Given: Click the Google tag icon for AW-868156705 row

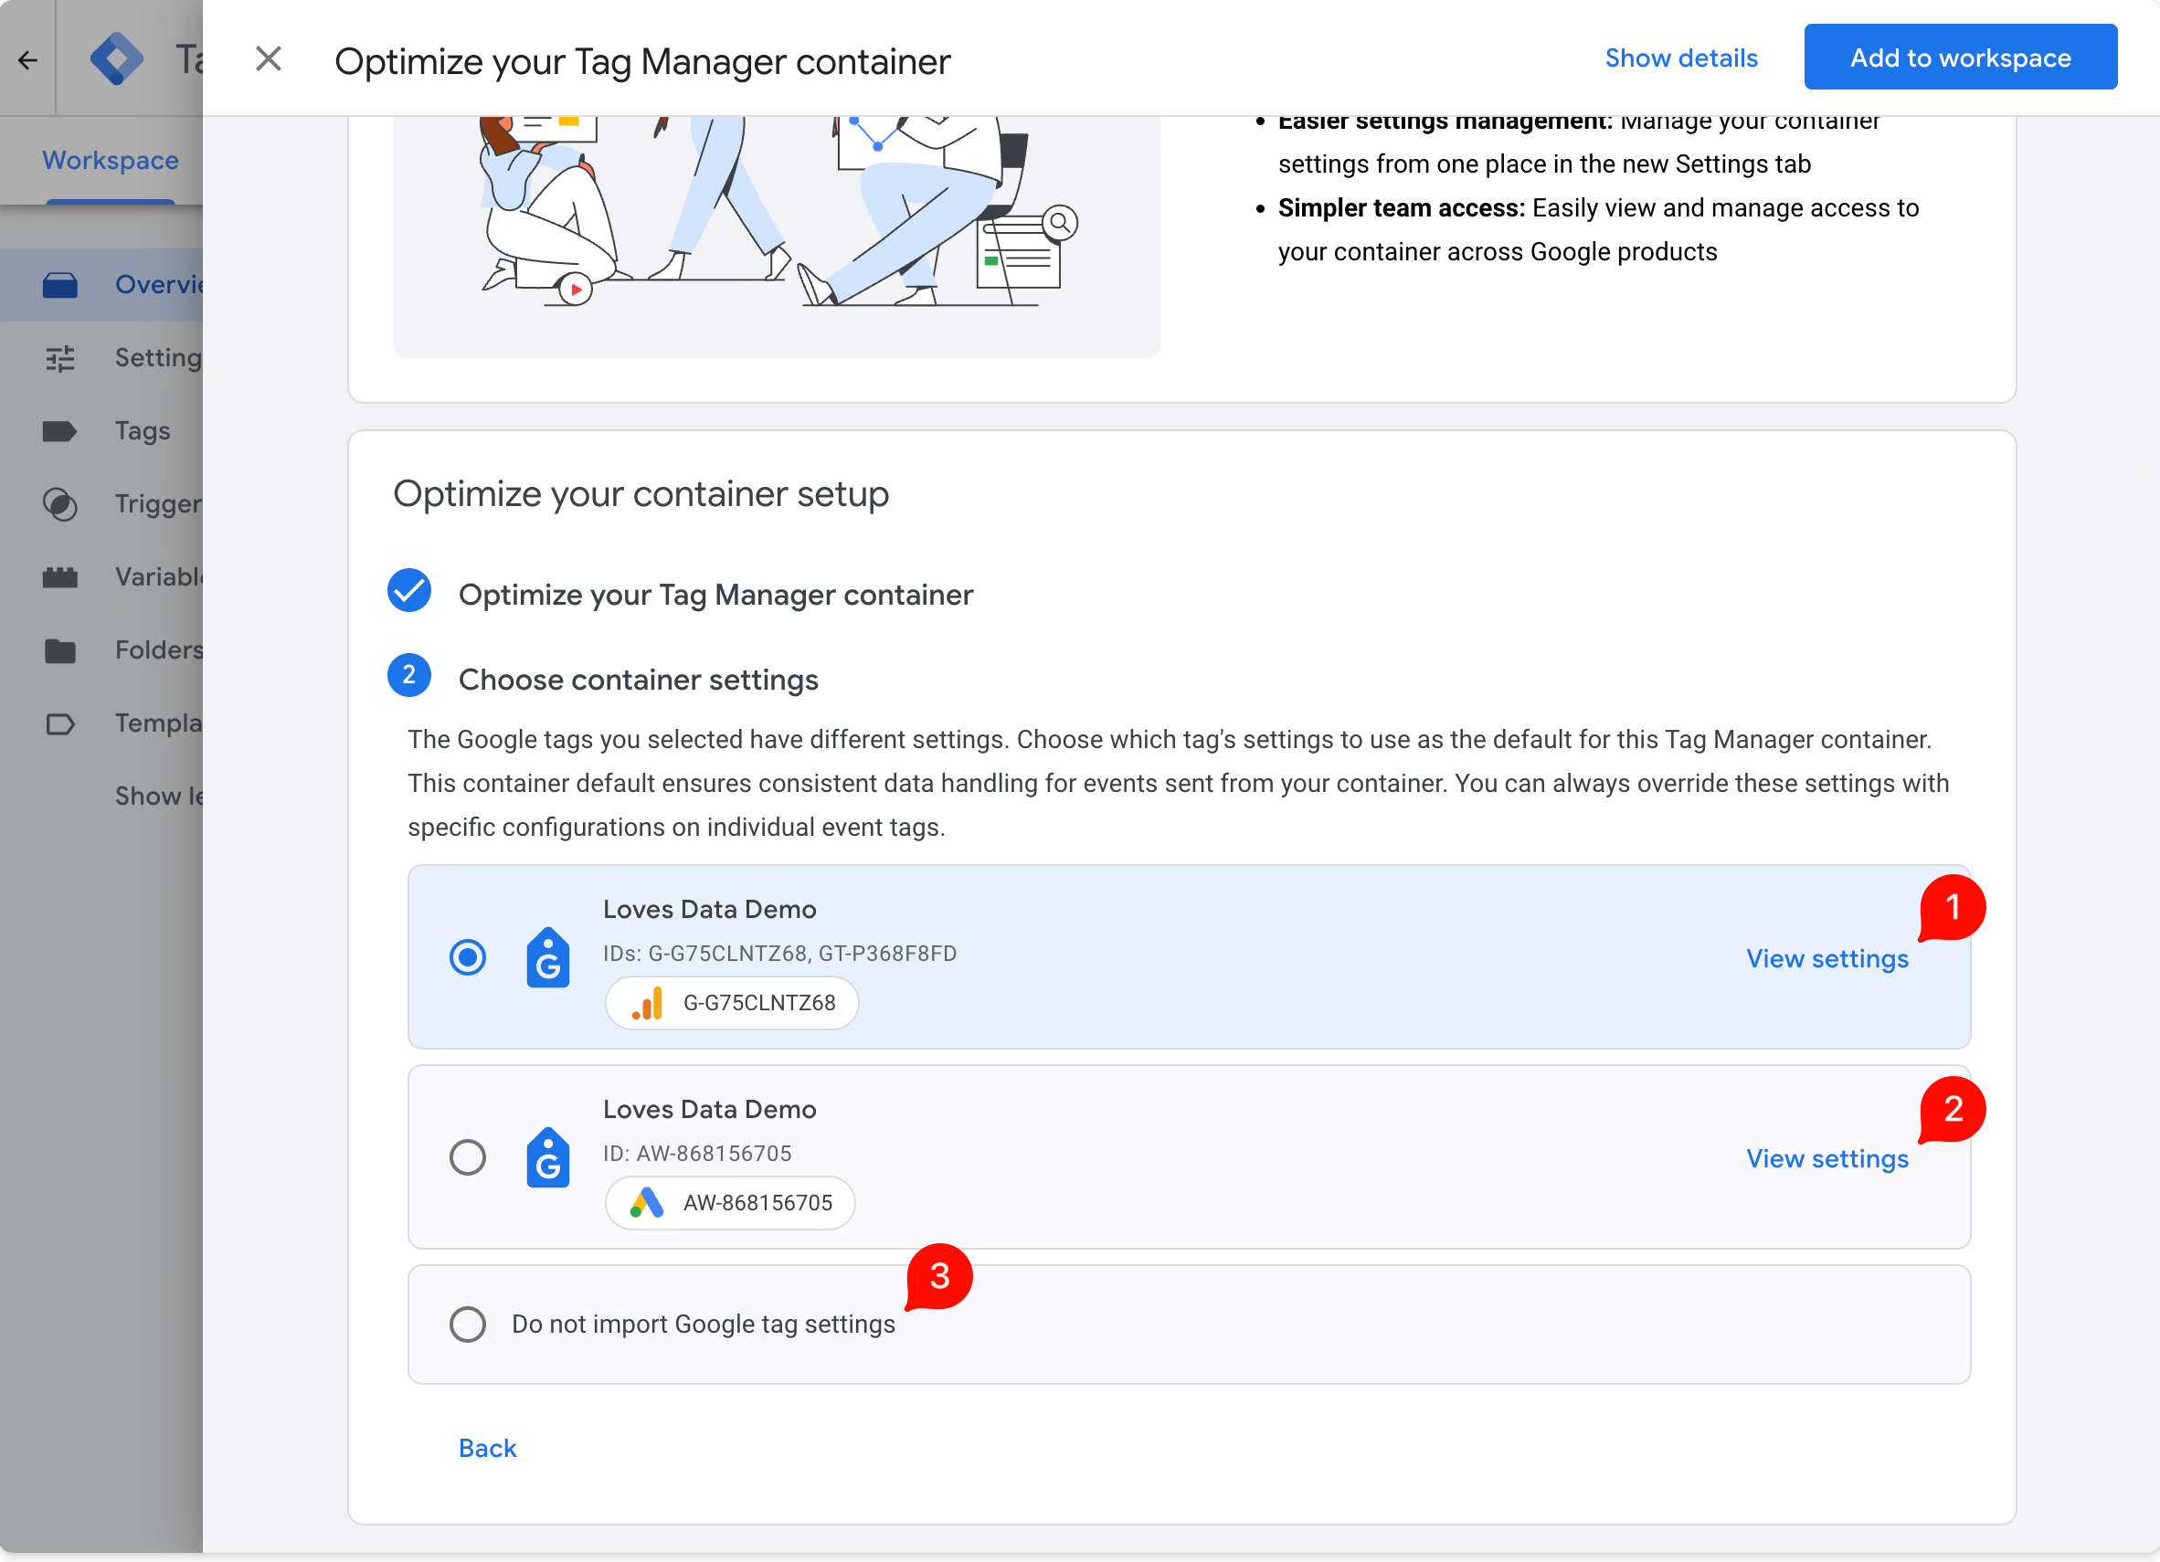Looking at the screenshot, I should pyautogui.click(x=547, y=1156).
